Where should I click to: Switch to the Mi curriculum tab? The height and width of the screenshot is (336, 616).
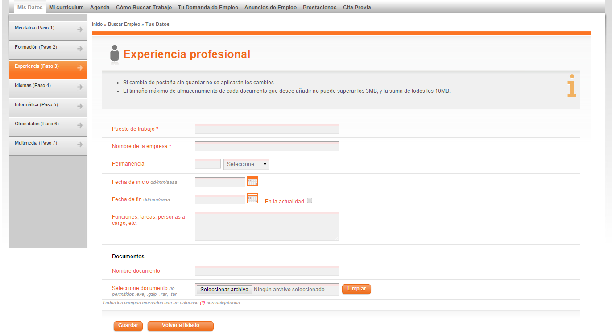point(66,8)
